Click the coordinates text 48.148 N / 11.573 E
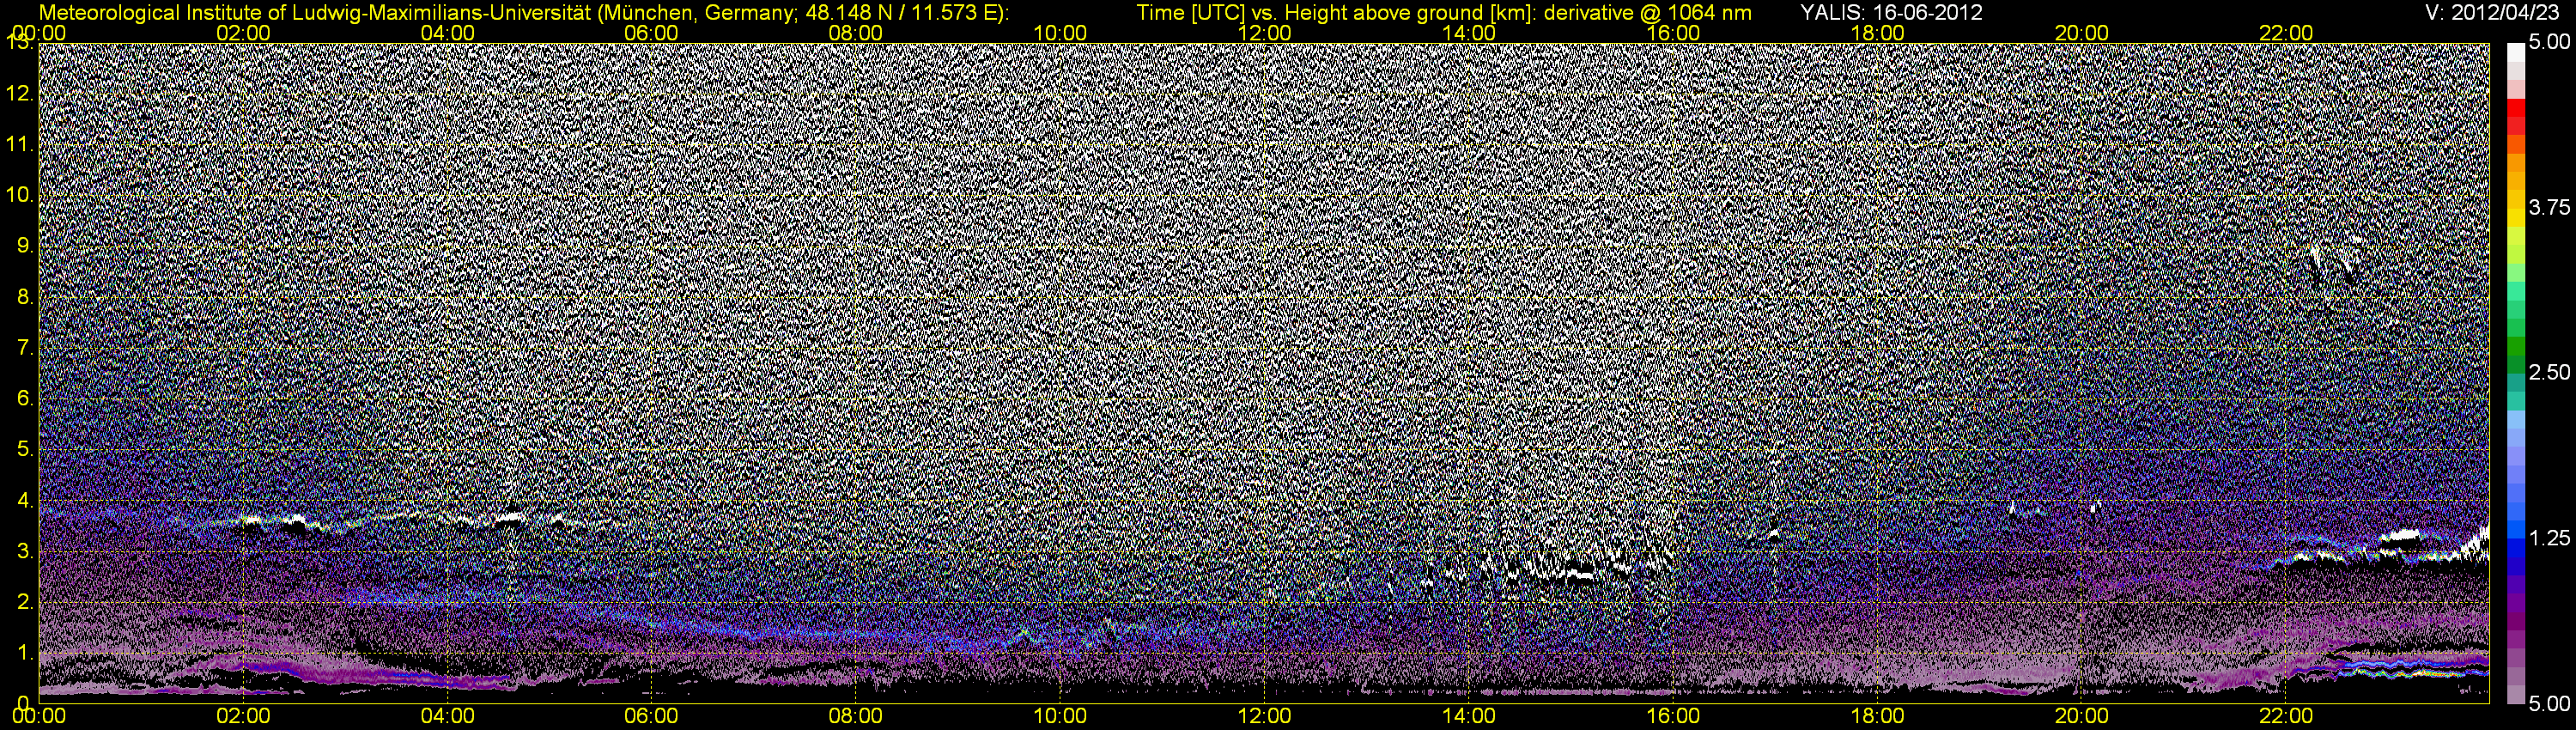The width and height of the screenshot is (2576, 730). point(899,12)
